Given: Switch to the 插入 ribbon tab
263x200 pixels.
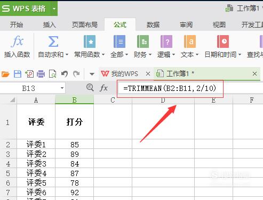Looking at the screenshot, I should click(x=49, y=24).
